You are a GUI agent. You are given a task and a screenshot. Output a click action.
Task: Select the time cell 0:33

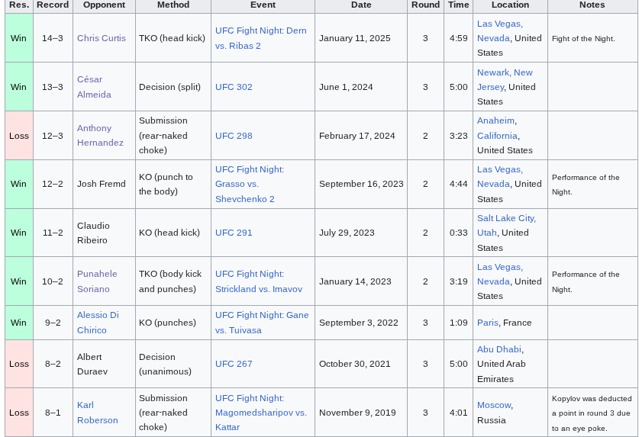[459, 233]
